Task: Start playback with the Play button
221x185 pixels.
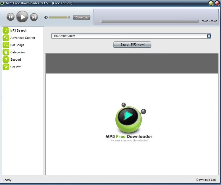Action: (22, 17)
